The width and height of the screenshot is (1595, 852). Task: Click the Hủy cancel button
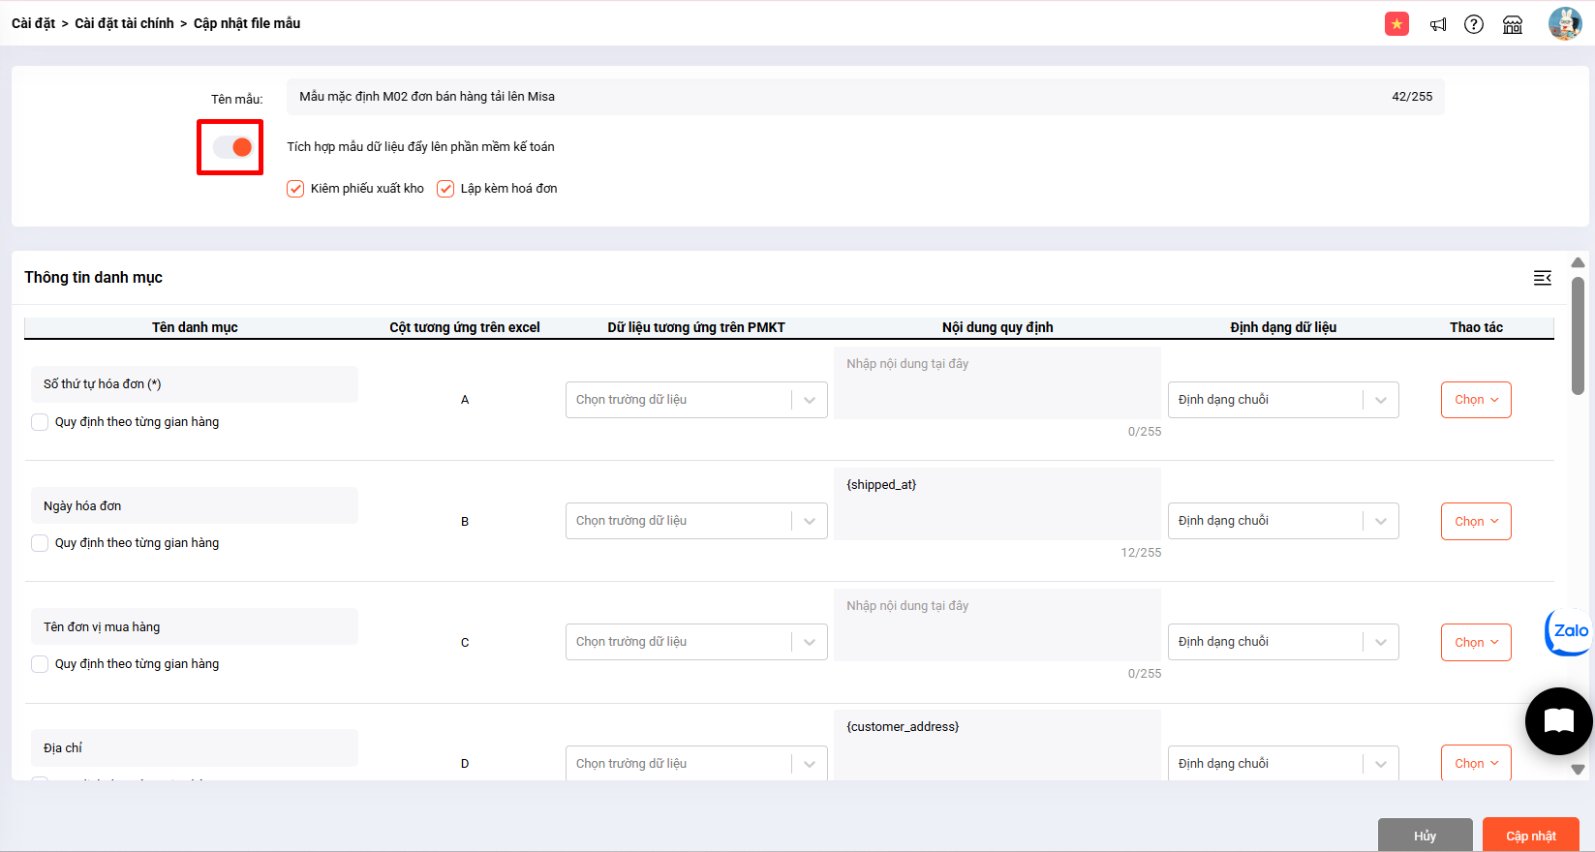[1425, 836]
